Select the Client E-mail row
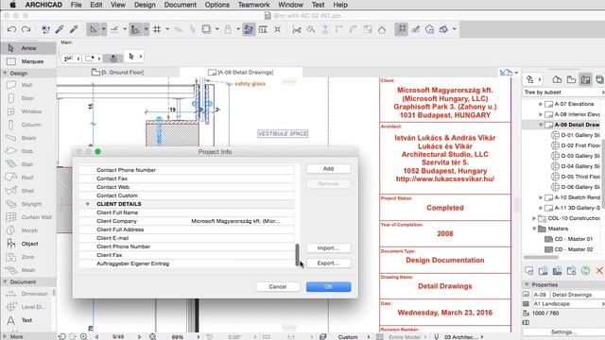The image size is (605, 340). pos(186,238)
